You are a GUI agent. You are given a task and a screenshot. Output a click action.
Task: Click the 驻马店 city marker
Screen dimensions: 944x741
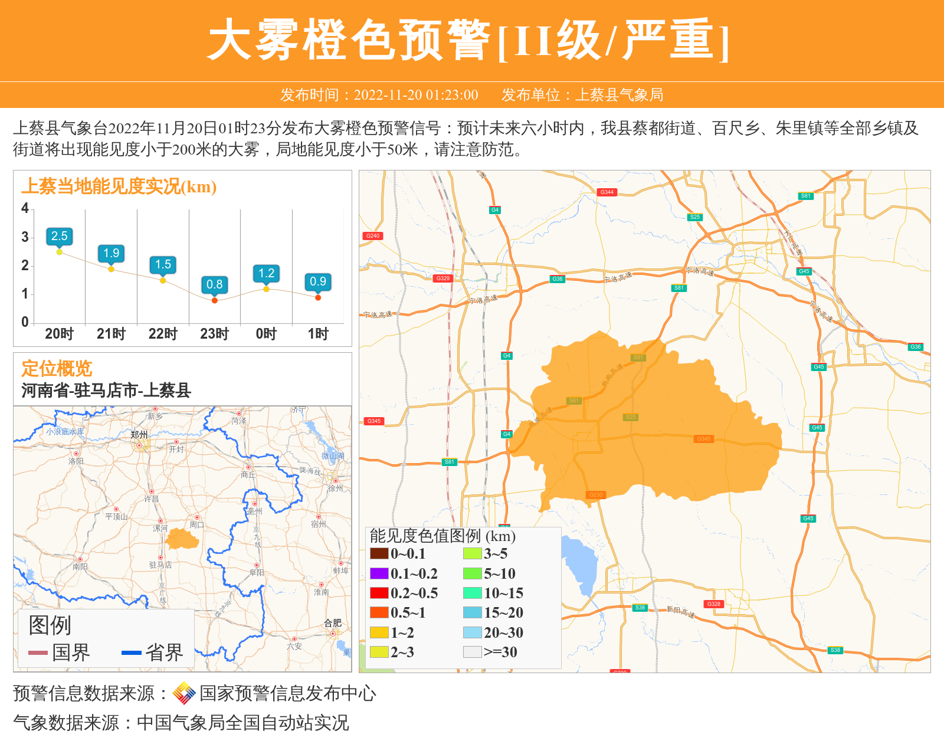click(x=160, y=556)
